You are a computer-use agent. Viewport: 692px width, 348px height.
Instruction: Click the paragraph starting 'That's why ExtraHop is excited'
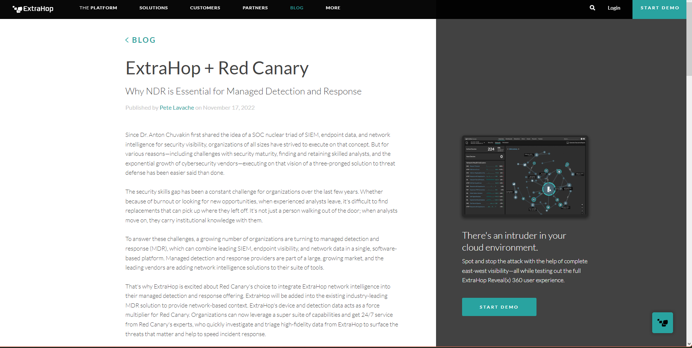click(262, 310)
